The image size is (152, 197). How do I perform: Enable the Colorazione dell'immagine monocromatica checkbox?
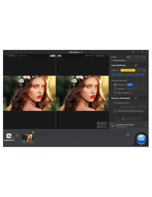(x=115, y=111)
